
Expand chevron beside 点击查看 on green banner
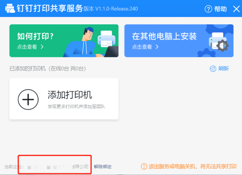(x=42, y=47)
